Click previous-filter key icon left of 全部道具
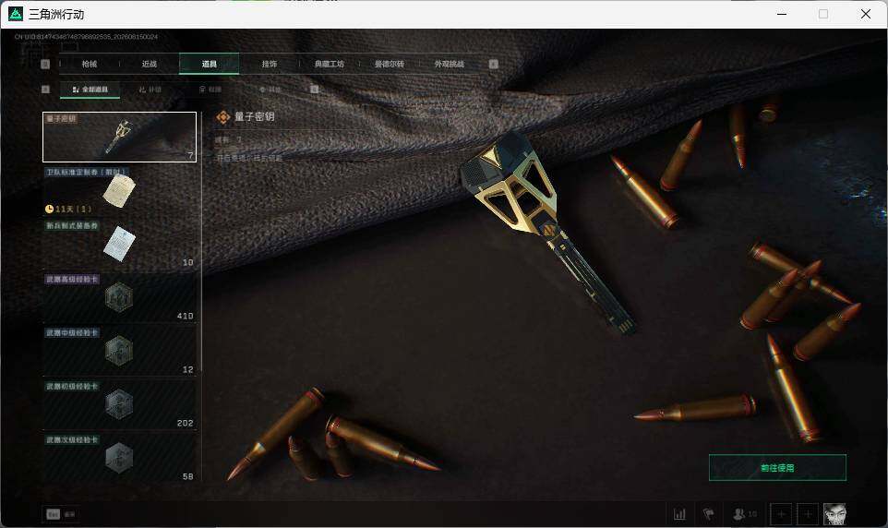This screenshot has height=528, width=888. pyautogui.click(x=46, y=90)
